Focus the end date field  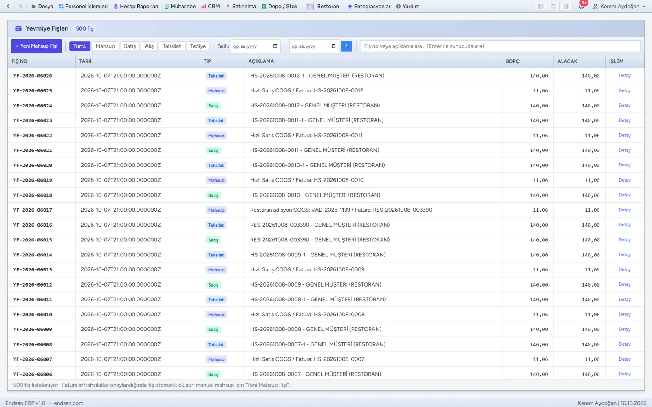[x=314, y=46]
